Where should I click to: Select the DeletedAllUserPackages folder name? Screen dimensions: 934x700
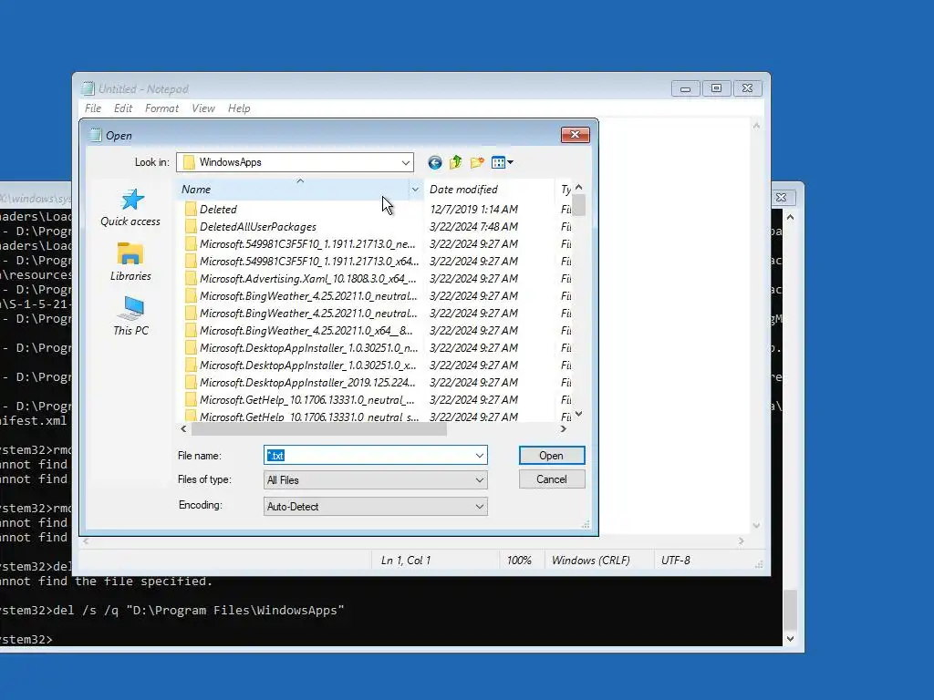coord(258,226)
